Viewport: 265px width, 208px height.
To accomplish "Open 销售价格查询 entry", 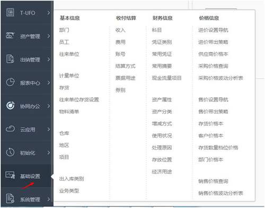I will coord(213,181).
